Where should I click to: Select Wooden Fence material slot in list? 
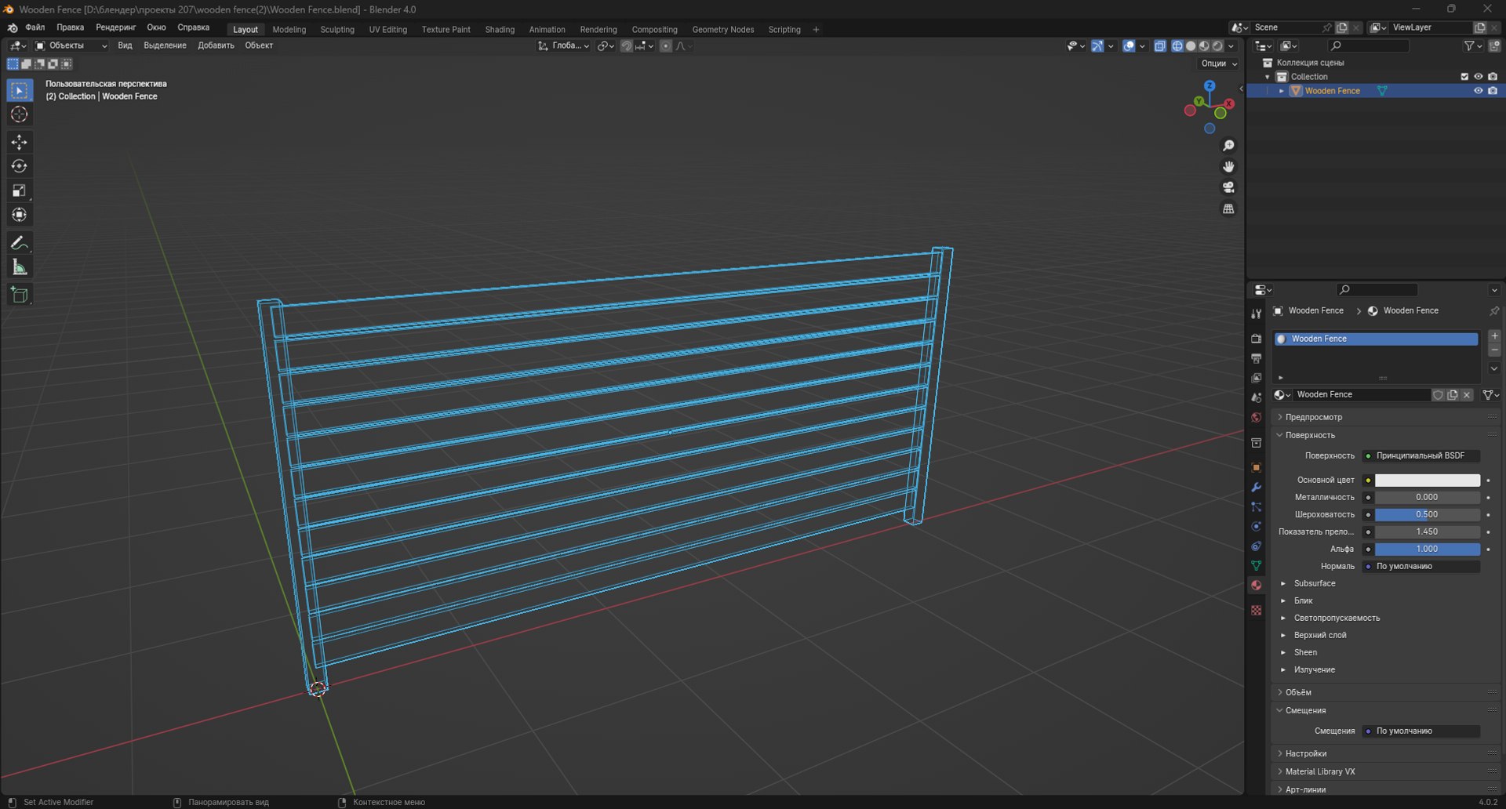[1376, 339]
